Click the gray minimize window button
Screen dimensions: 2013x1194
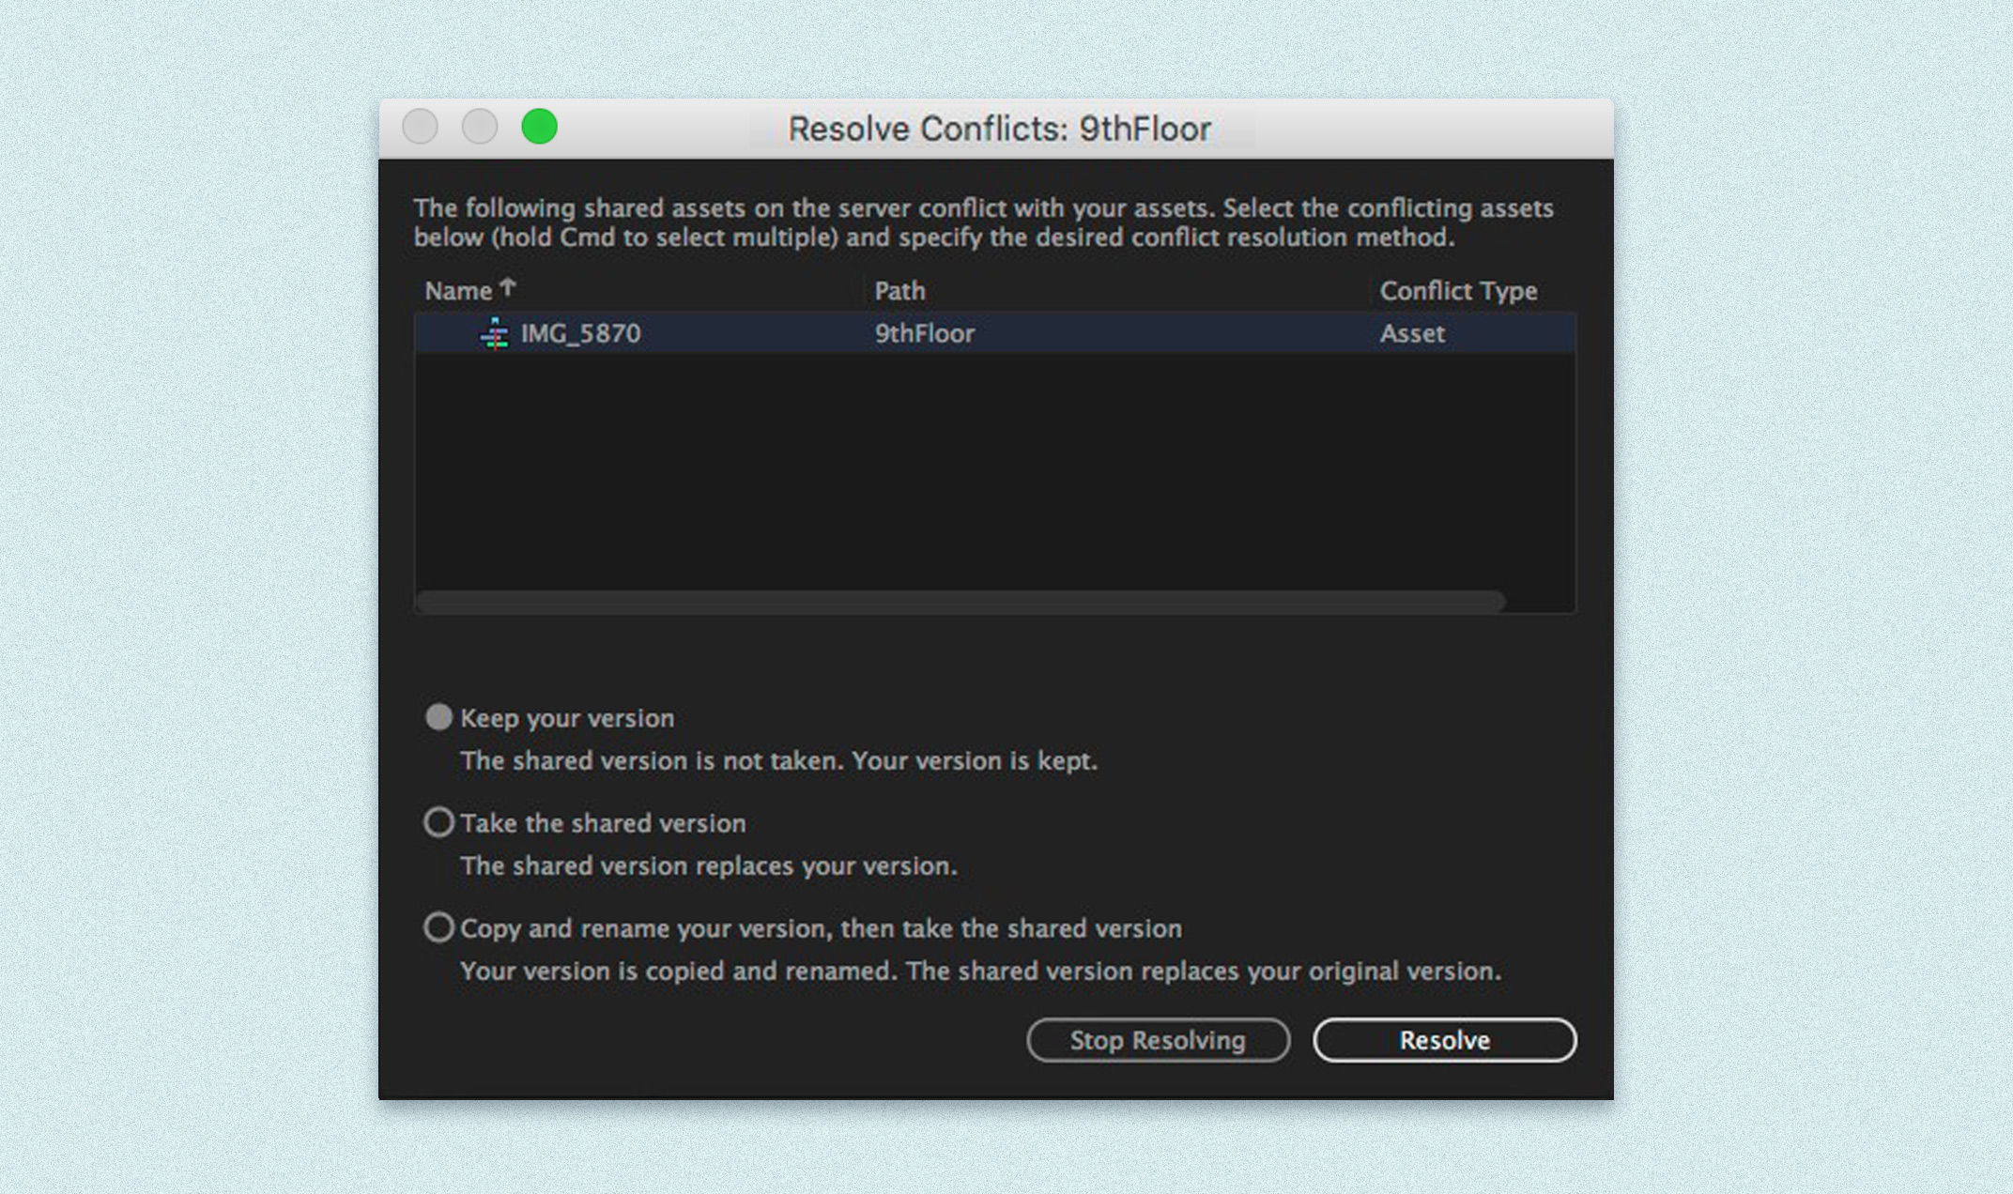tap(479, 127)
